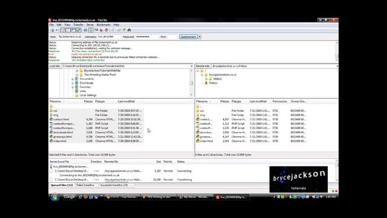Screen dimensions: 387x218
Task: Toggle processing of the transfer queue icon
Action: [x=91, y=30]
